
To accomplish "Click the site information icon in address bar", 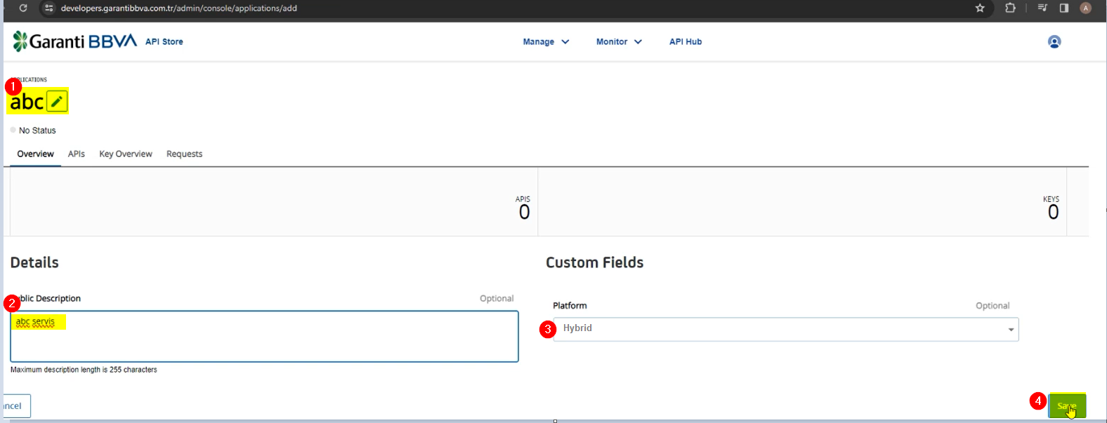I will 48,8.
